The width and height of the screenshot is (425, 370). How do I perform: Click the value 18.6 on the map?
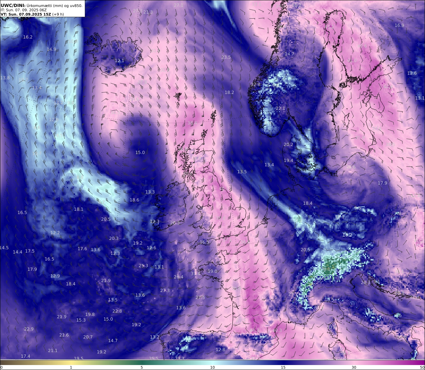pos(134,200)
